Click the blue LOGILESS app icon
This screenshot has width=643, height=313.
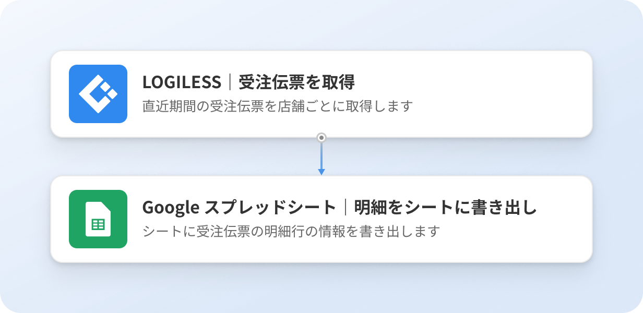point(98,94)
